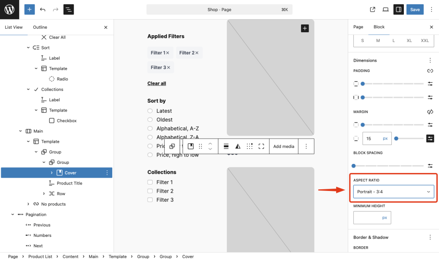Expand the Cover block in list view

click(51, 173)
